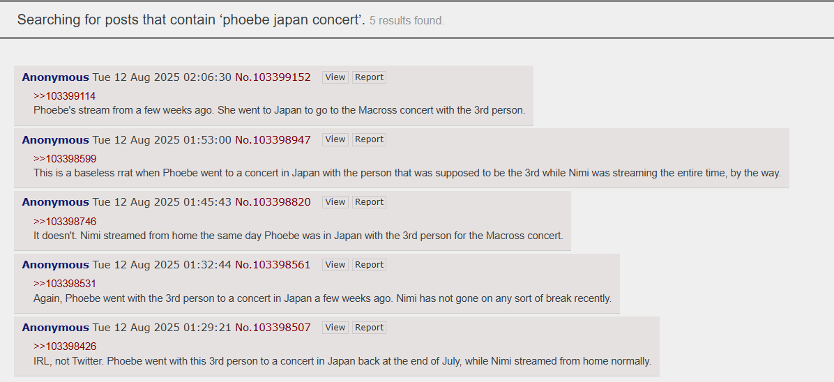The image size is (834, 382).
Task: Click View button on post No.103399152
Action: 335,77
